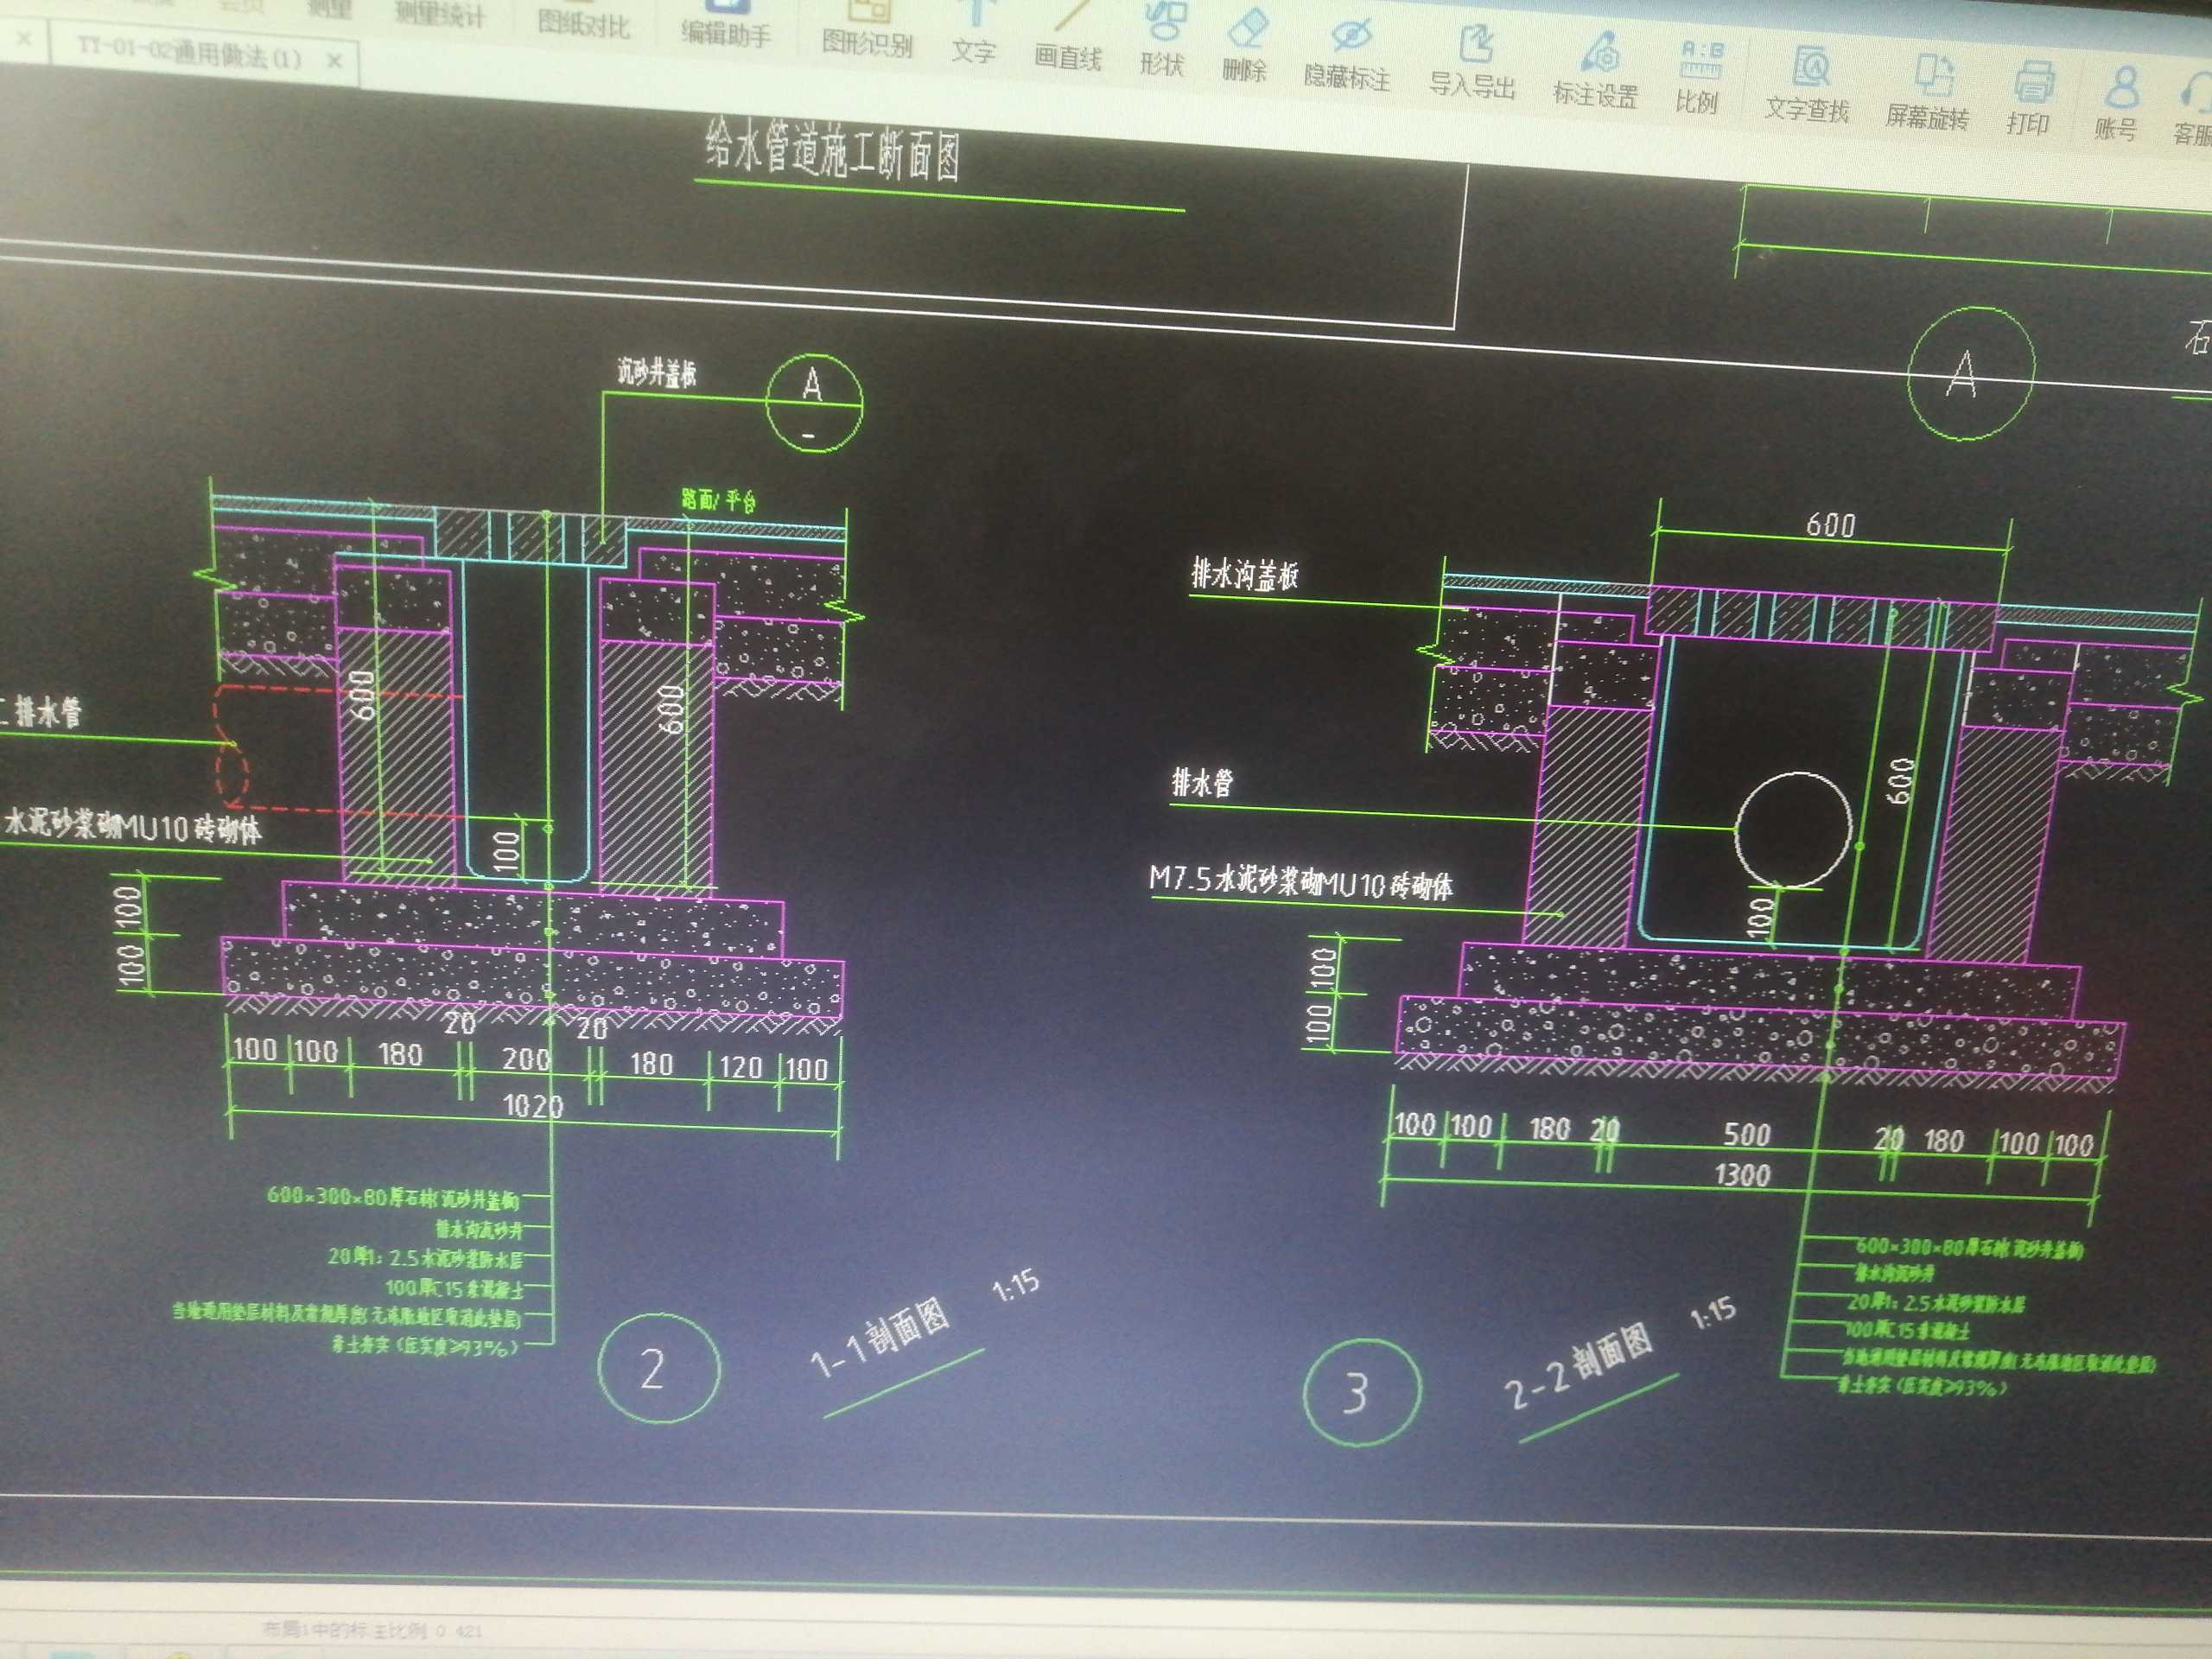Click the drain pipe circle in section 2-2
This screenshot has width=2212, height=1659.
click(x=1793, y=829)
